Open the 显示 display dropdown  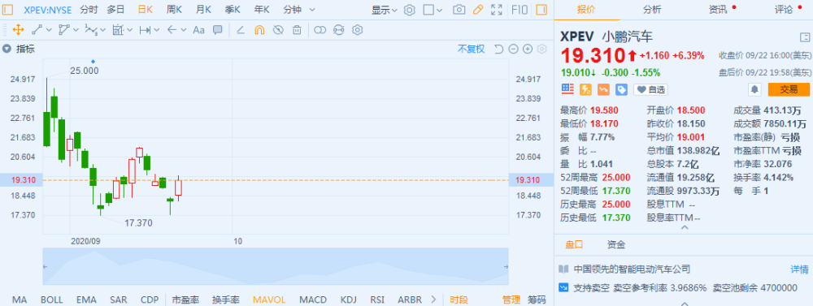[385, 9]
